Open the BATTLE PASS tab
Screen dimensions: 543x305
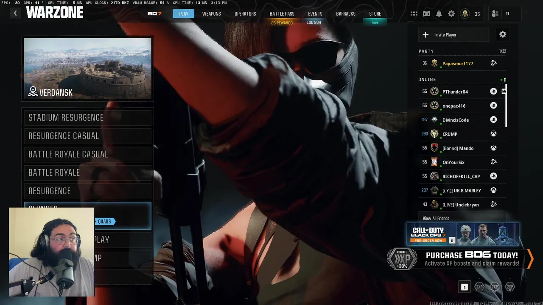(282, 14)
